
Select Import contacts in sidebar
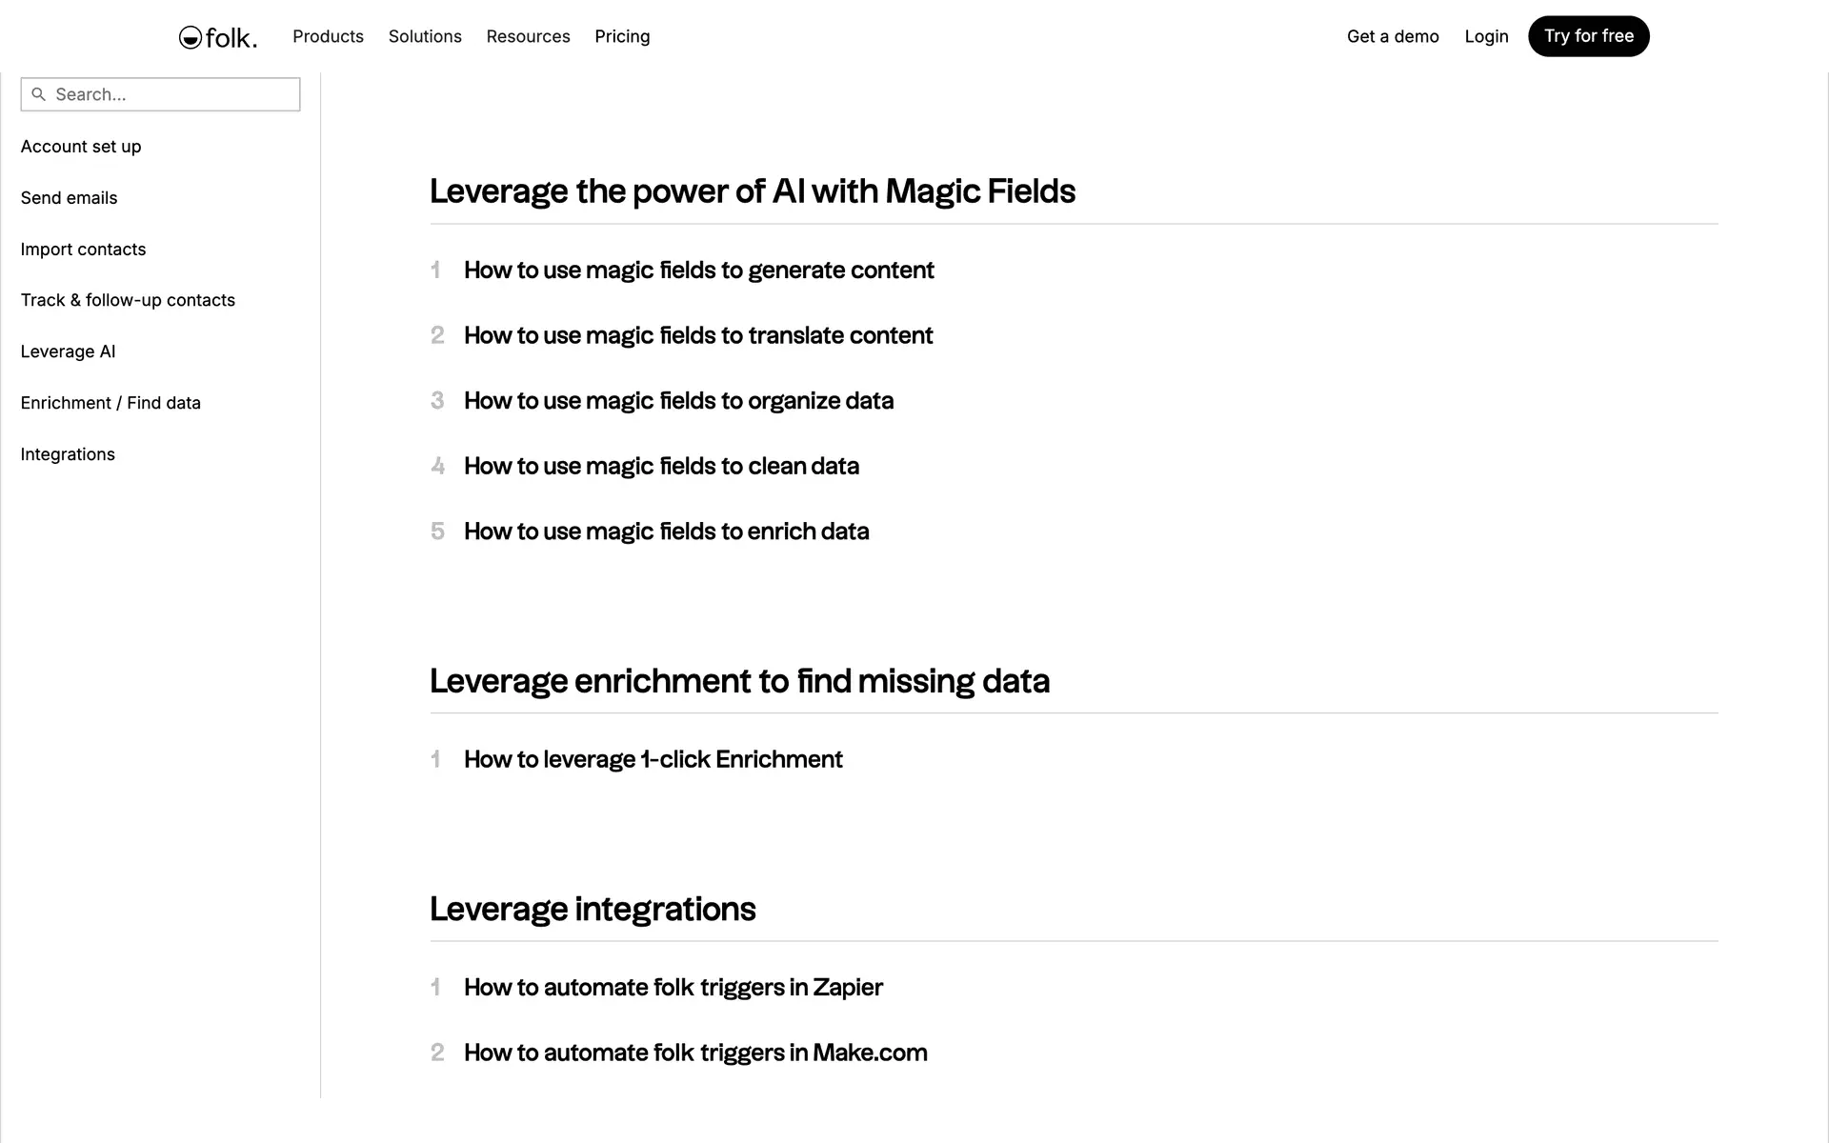pos(83,250)
